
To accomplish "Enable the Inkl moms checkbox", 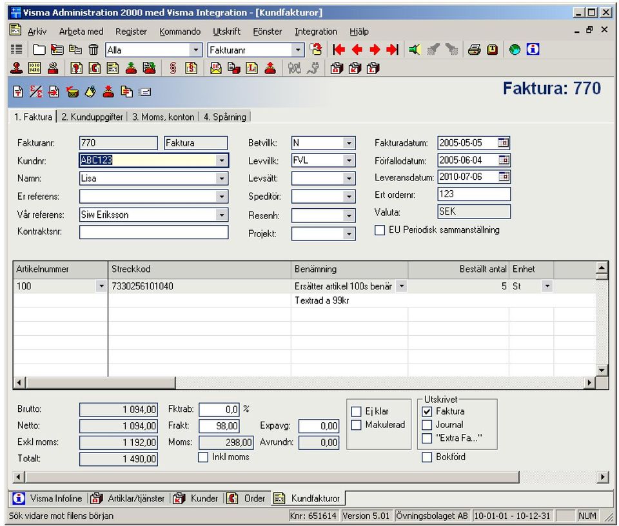I will click(x=203, y=457).
